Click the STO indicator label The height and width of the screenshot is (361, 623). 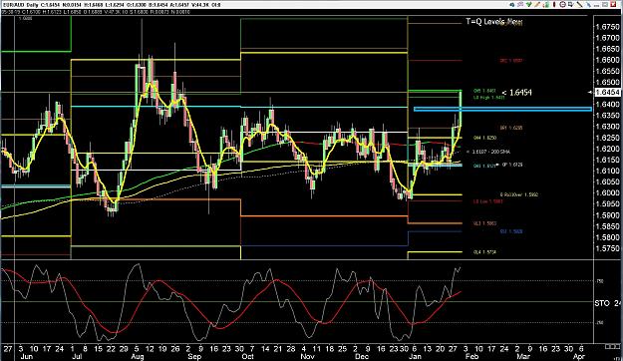point(602,303)
